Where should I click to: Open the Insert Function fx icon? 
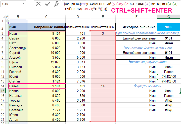(56, 4)
